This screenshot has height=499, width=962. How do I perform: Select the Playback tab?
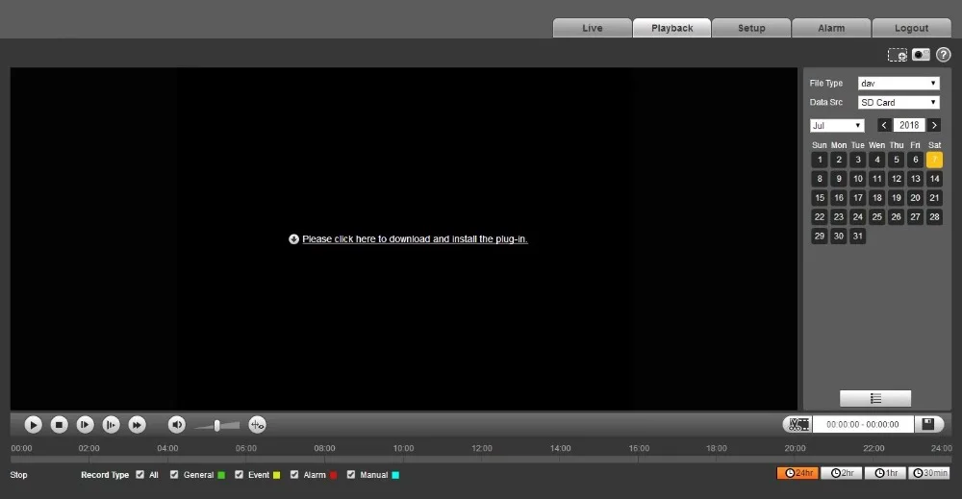click(671, 28)
